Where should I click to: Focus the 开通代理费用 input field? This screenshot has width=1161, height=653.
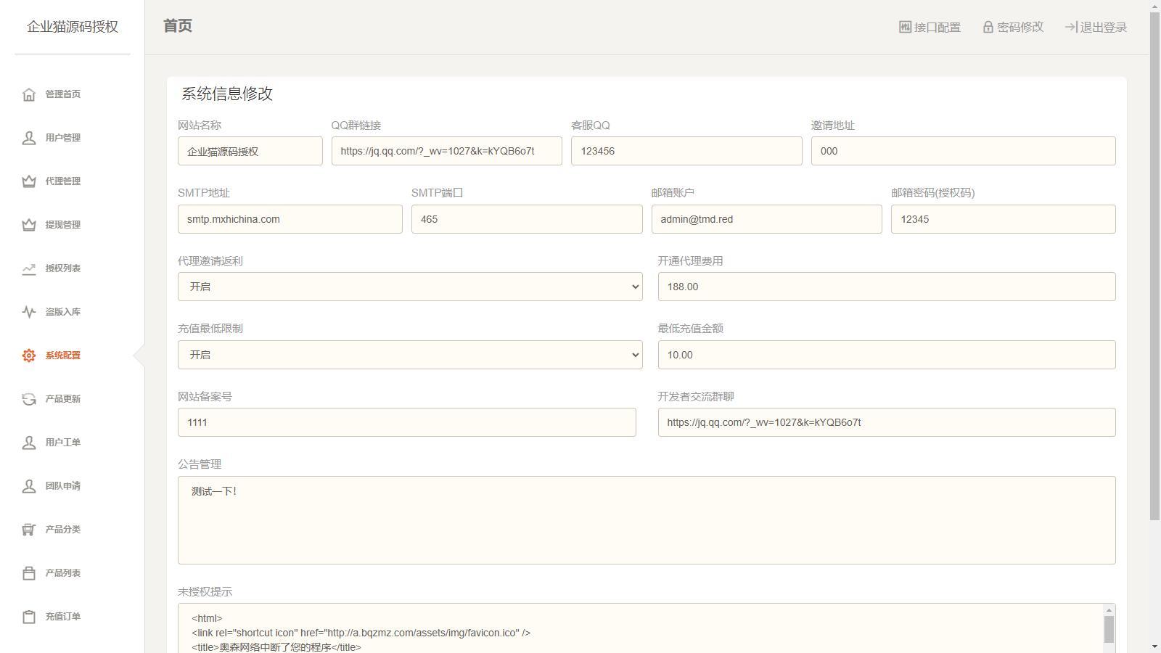[x=887, y=287]
